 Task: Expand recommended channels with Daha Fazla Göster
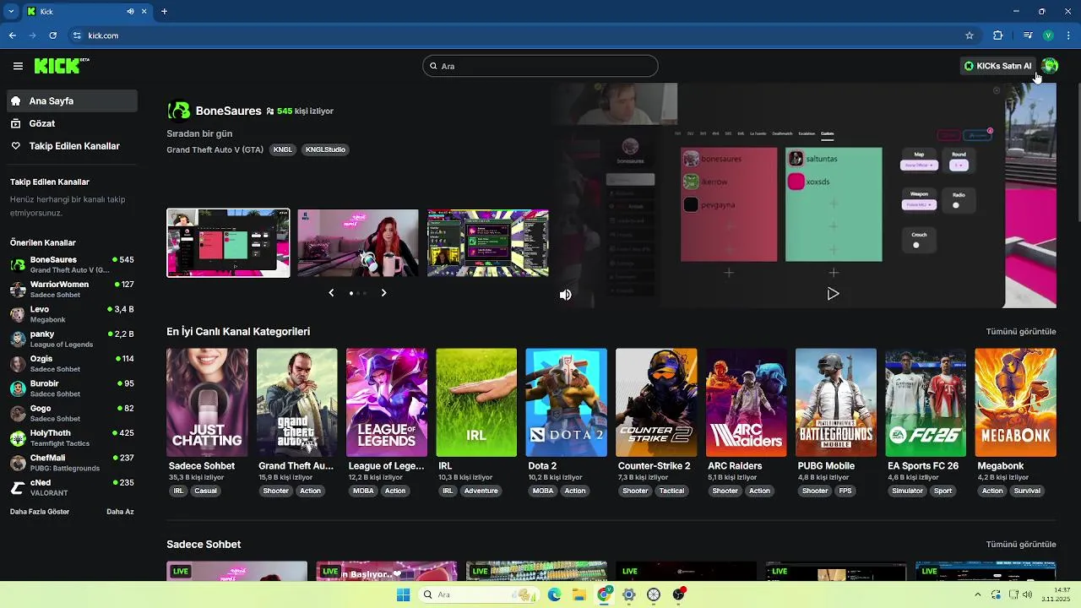[x=40, y=512]
